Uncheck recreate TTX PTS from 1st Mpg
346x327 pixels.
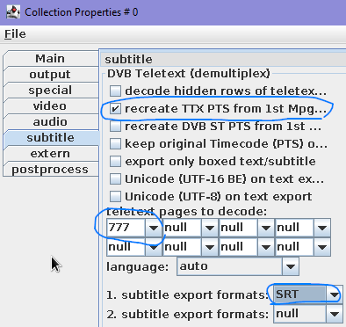pos(115,109)
